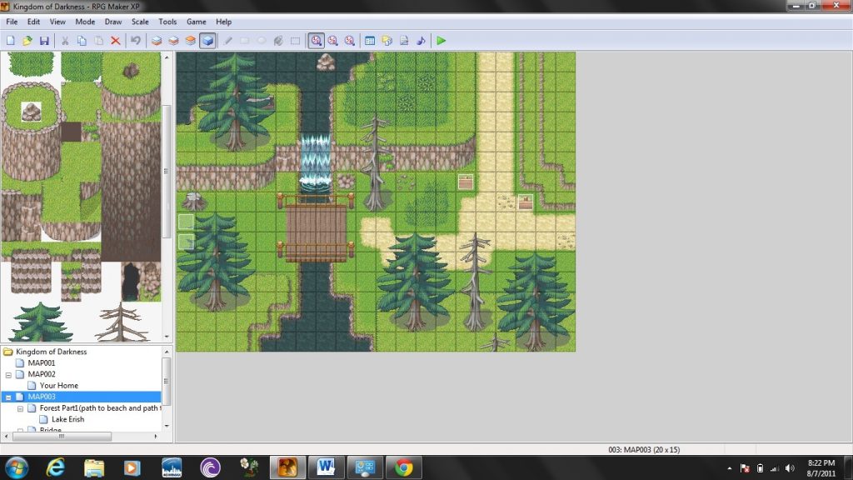This screenshot has height=480, width=853.
Task: Click the Cut scissors icon
Action: click(x=65, y=41)
